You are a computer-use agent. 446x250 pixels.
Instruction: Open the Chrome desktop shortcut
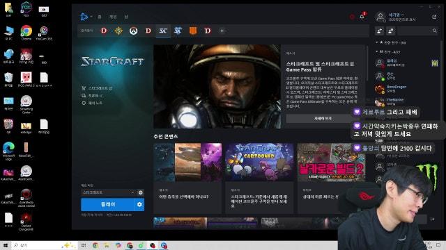(26, 33)
